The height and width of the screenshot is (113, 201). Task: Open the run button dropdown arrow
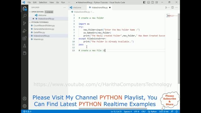pyautogui.click(x=169, y=8)
